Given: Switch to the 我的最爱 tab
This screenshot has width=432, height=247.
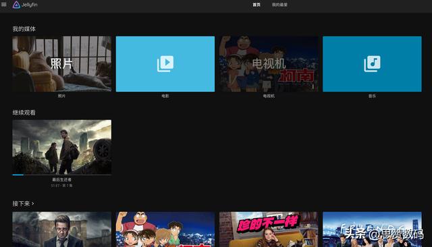Looking at the screenshot, I should point(279,5).
